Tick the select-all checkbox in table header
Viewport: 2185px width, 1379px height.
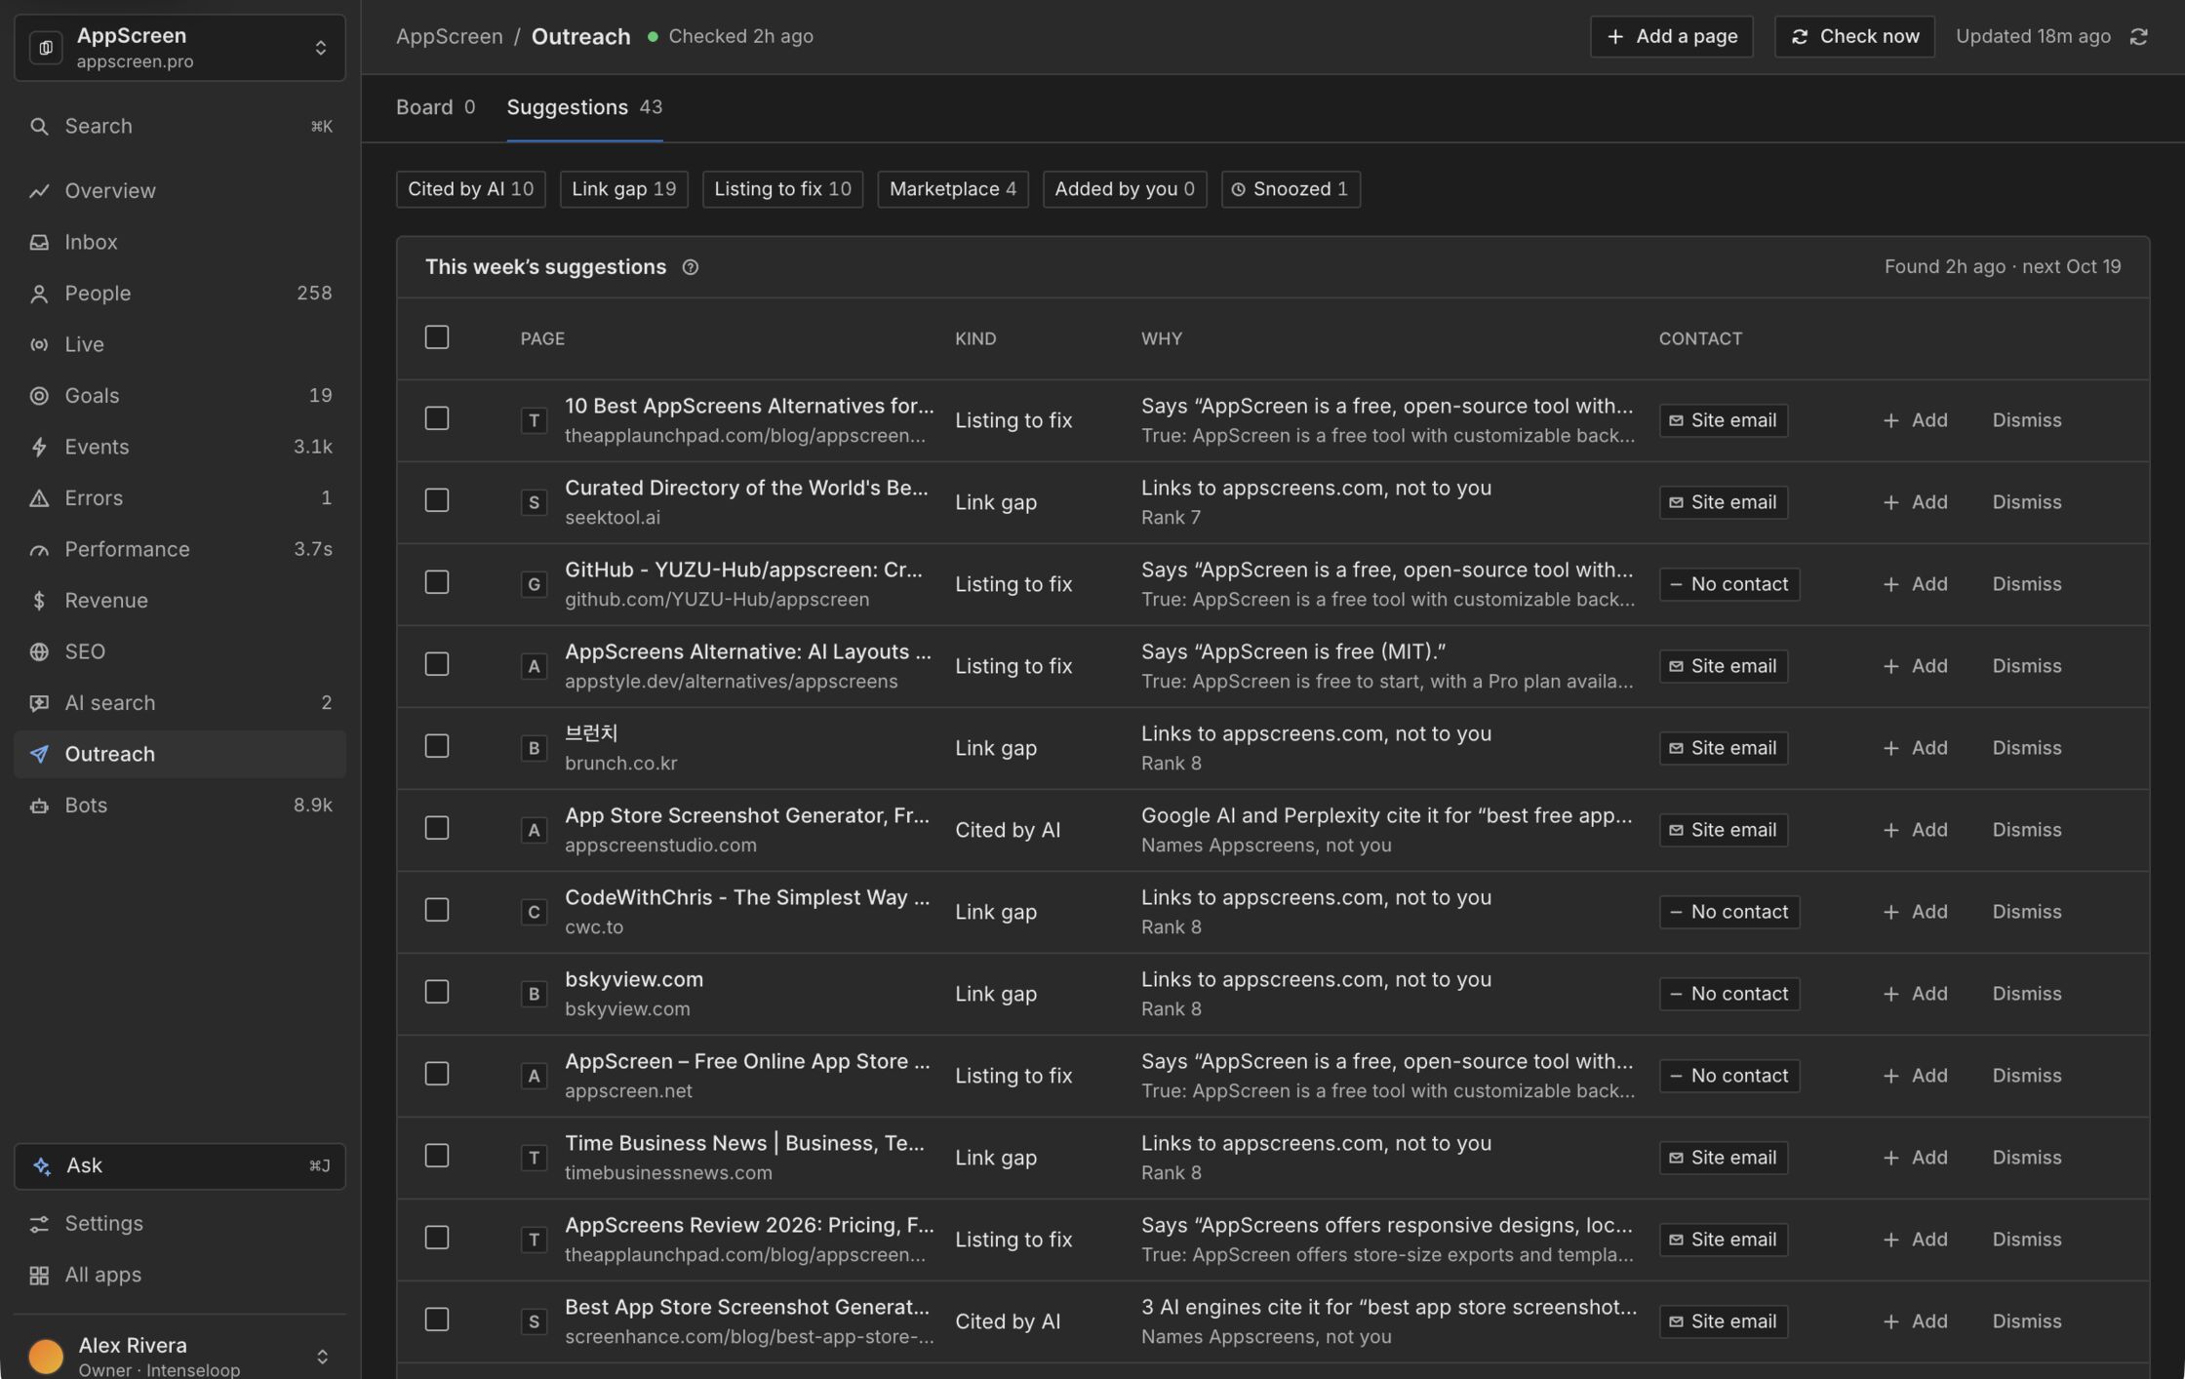(437, 337)
